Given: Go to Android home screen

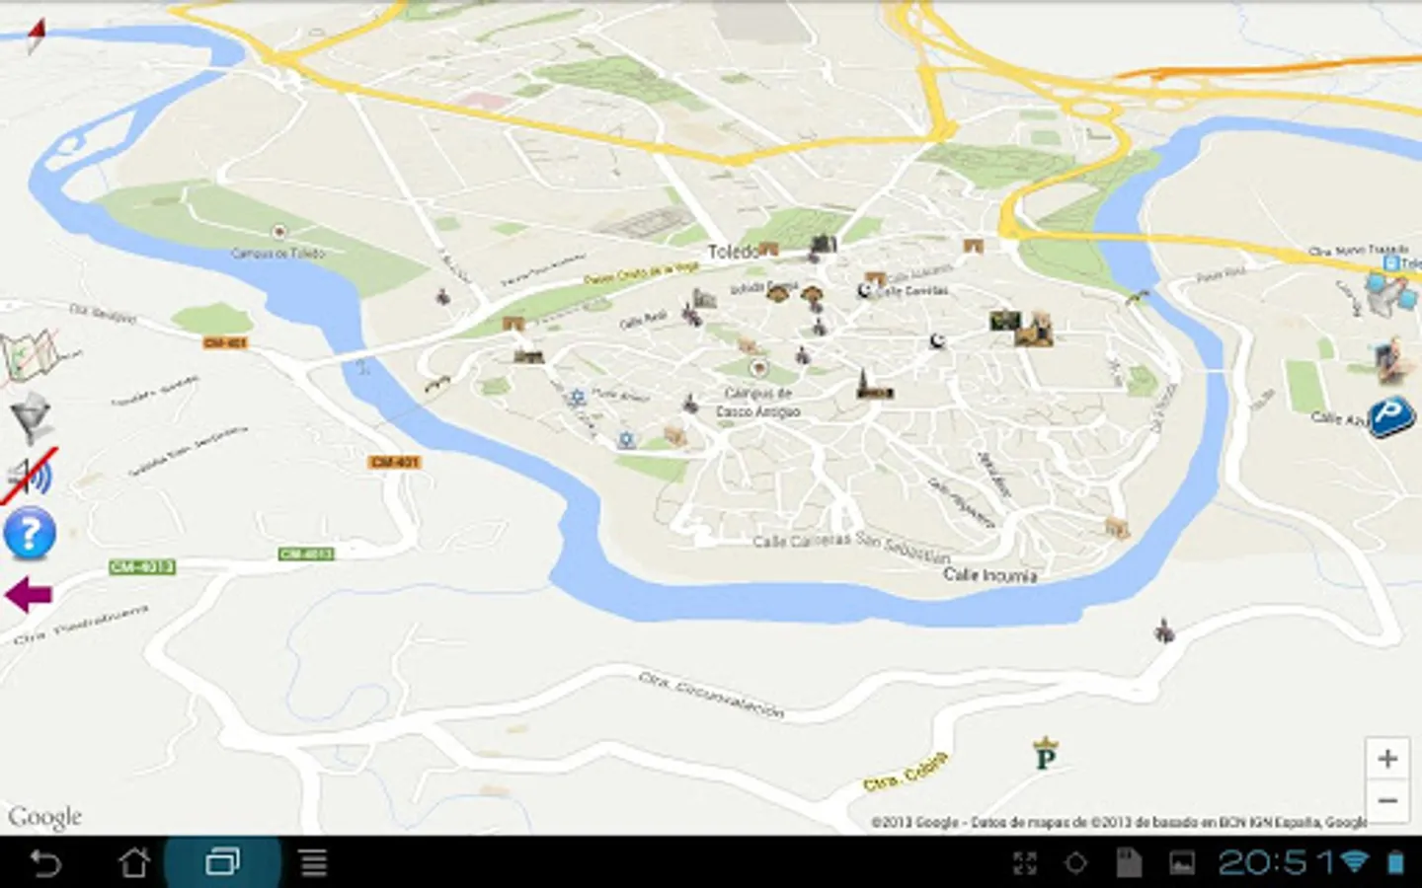Looking at the screenshot, I should tap(134, 863).
